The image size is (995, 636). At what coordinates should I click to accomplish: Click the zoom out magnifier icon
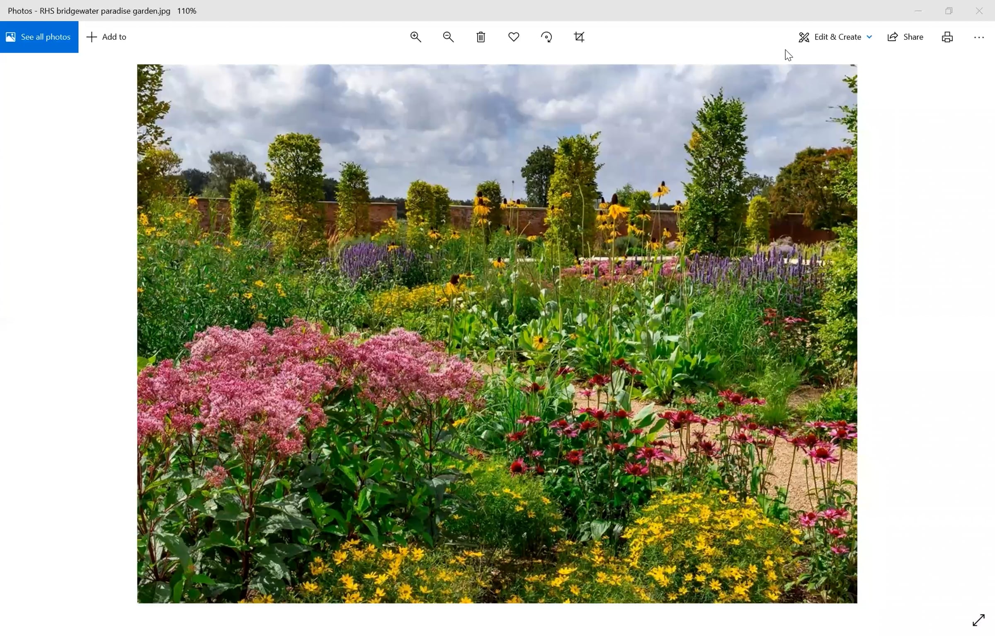coord(448,37)
